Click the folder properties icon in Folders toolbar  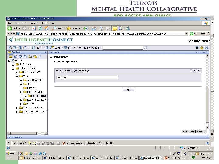pyautogui.click(x=25, y=56)
